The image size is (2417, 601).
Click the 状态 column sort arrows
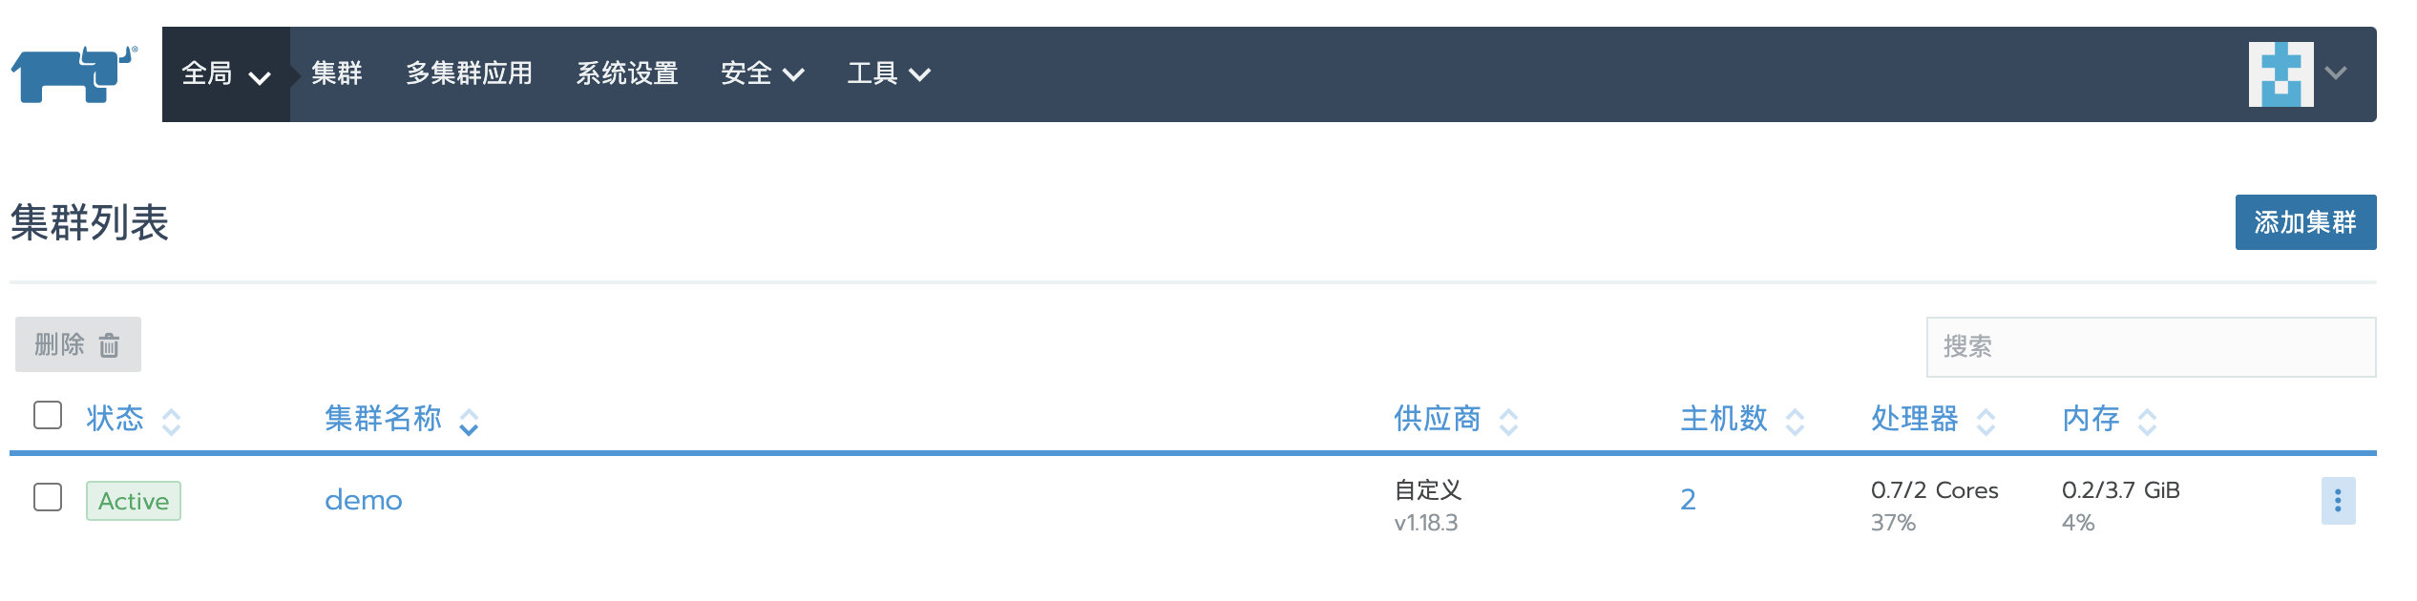pyautogui.click(x=172, y=421)
